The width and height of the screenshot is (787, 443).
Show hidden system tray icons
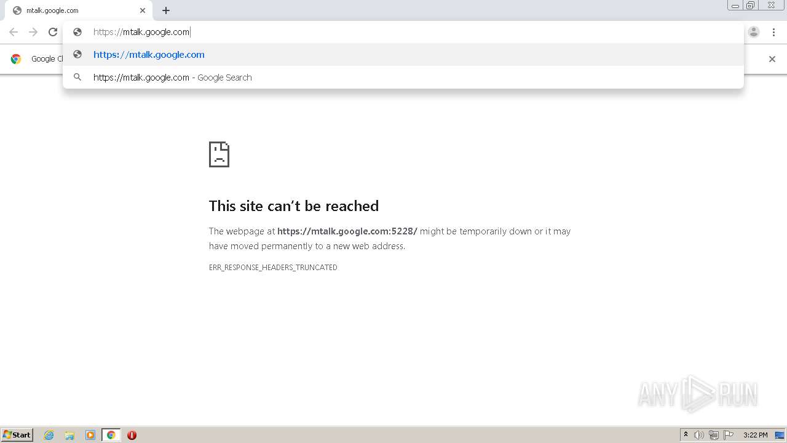click(686, 435)
